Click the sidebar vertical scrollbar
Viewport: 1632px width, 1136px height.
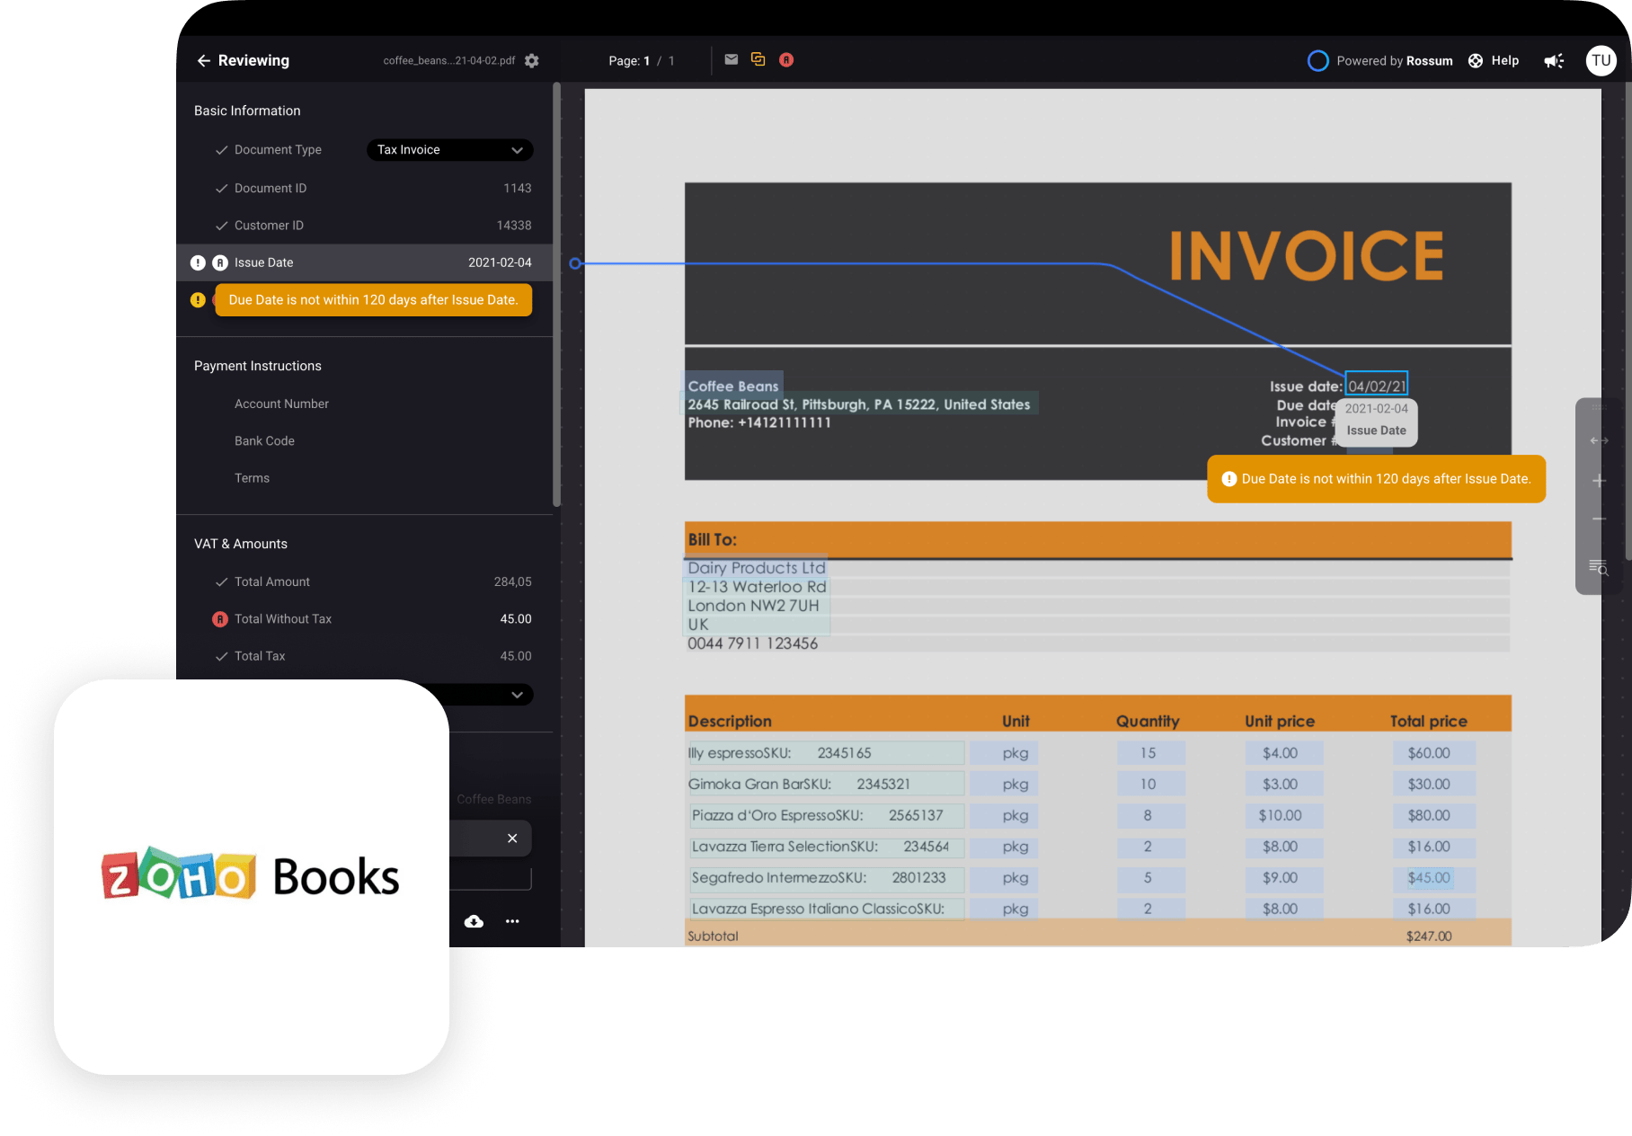(557, 297)
